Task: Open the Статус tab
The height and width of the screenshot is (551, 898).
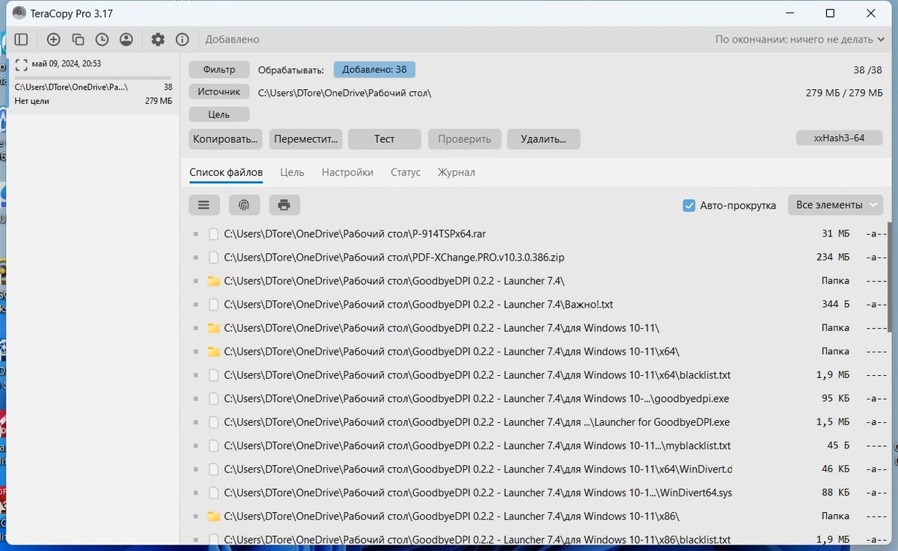Action: tap(406, 172)
